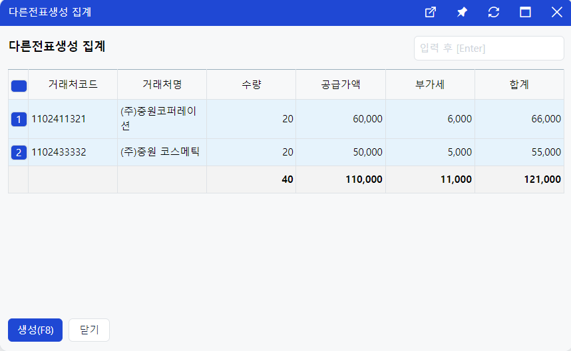Focus the 입력 후 [Enter] search field
This screenshot has height=351, width=571.
click(488, 48)
